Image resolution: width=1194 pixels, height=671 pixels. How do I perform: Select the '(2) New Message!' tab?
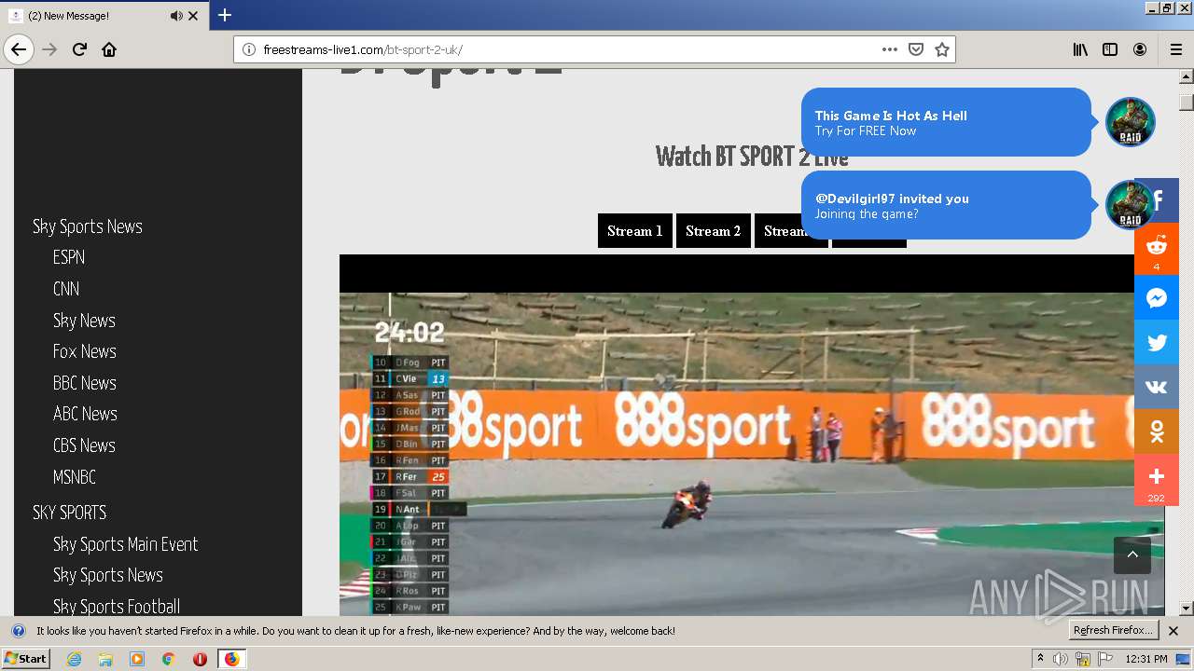pos(104,16)
